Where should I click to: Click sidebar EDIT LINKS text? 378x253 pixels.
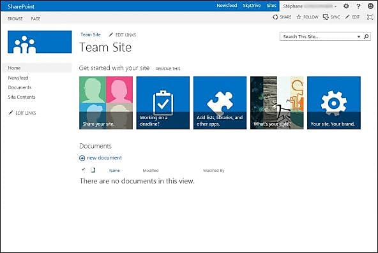(x=26, y=113)
